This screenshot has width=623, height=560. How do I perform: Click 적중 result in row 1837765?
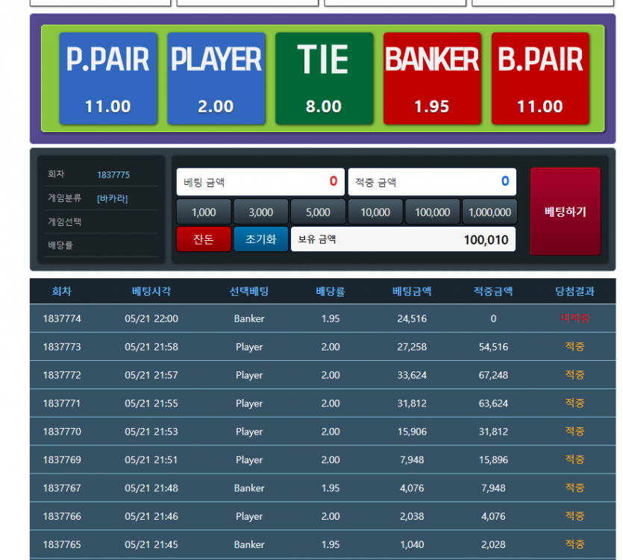click(575, 544)
